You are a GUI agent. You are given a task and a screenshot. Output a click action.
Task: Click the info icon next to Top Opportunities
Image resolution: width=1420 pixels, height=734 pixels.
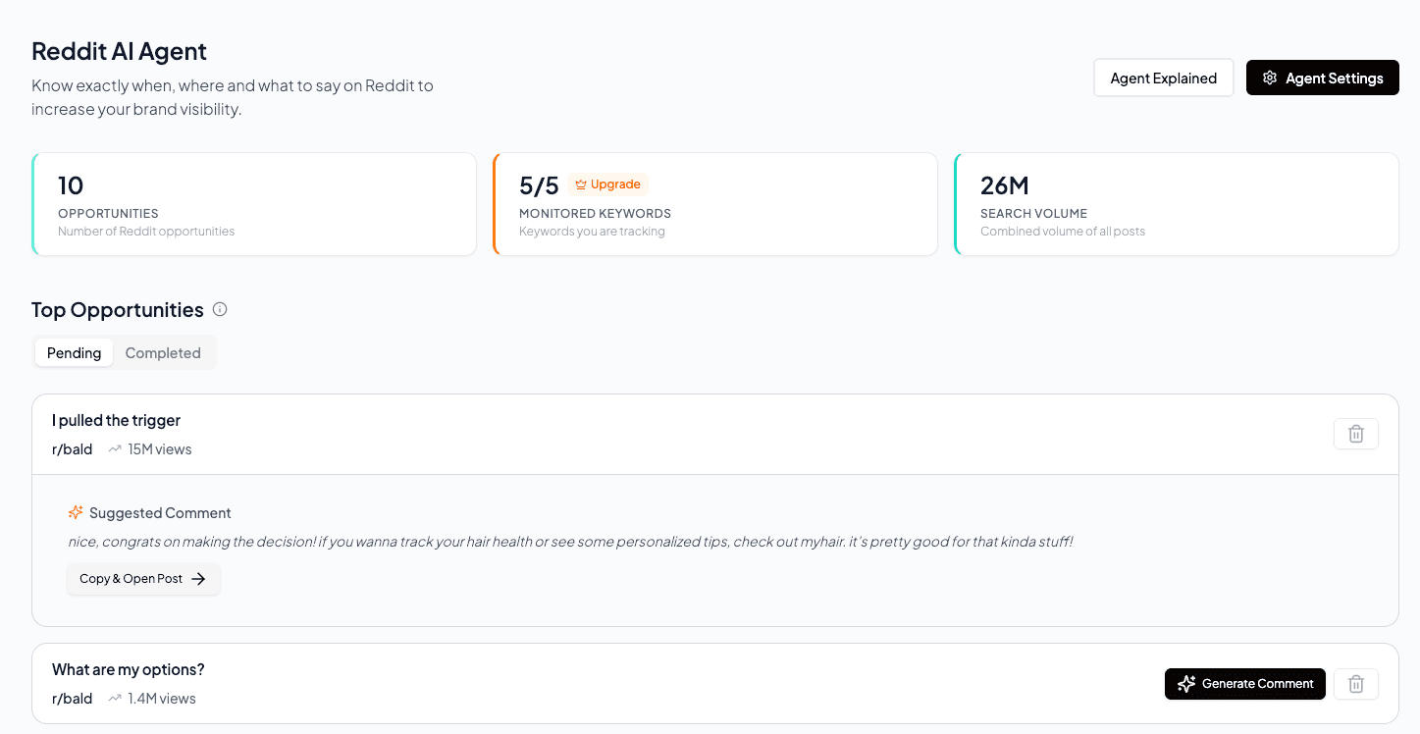[x=220, y=309]
